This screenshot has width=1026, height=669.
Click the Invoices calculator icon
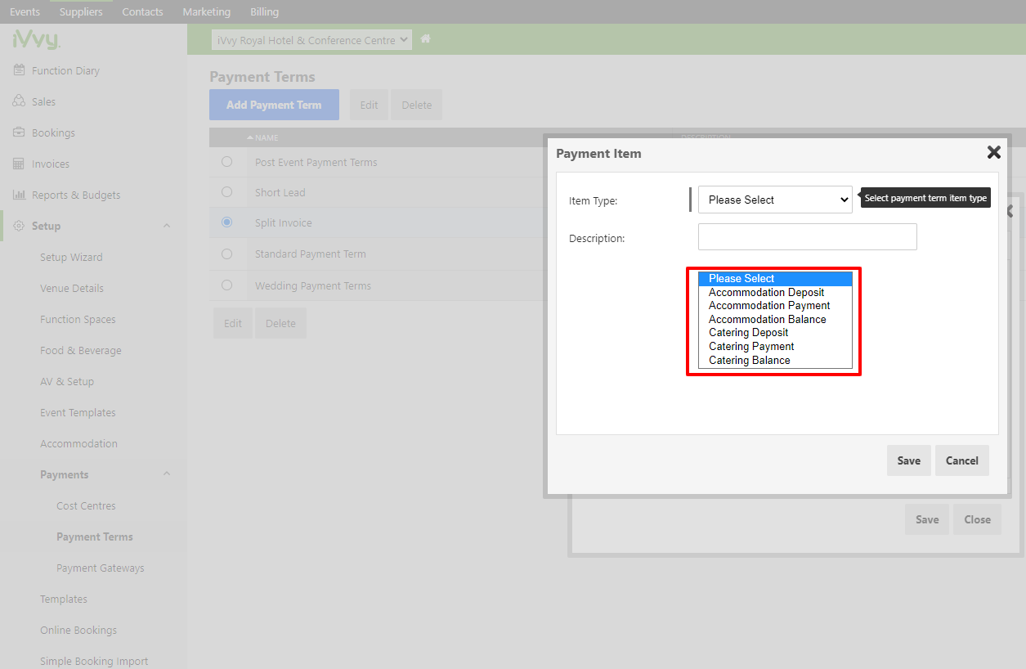coord(20,164)
